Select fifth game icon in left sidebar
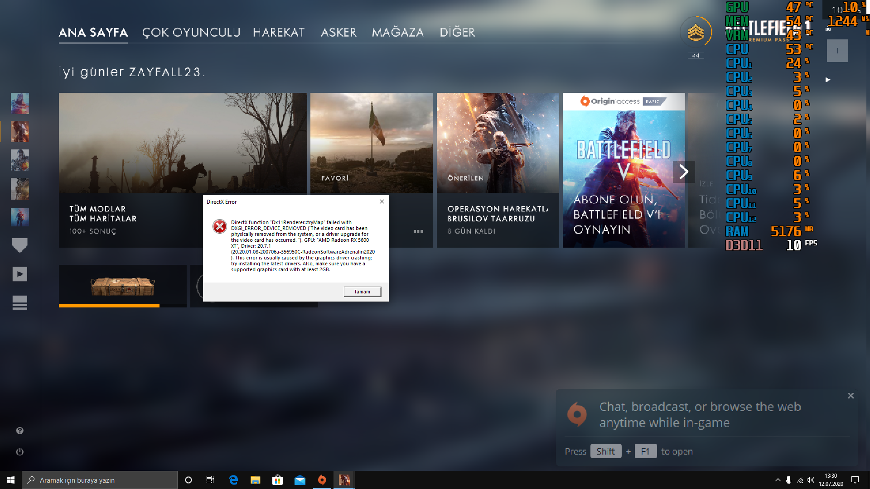This screenshot has width=870, height=489. pyautogui.click(x=20, y=217)
